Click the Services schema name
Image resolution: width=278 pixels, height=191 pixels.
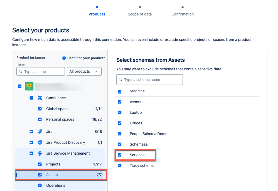pos(137,155)
